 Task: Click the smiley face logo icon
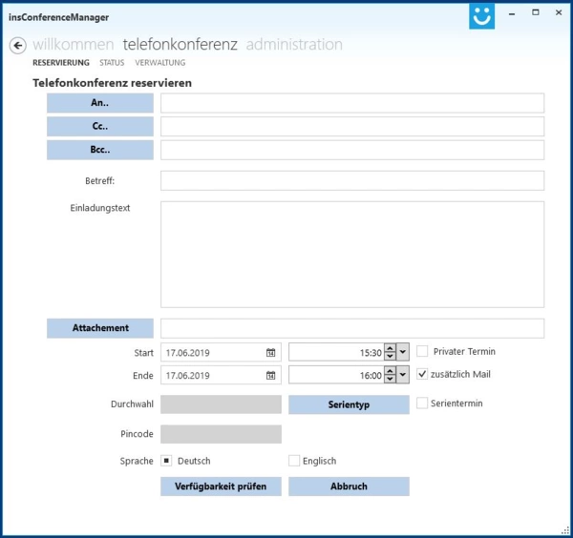[482, 16]
